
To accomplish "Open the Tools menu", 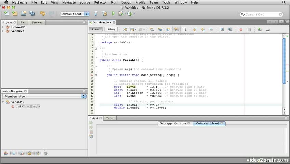I will (166, 2).
